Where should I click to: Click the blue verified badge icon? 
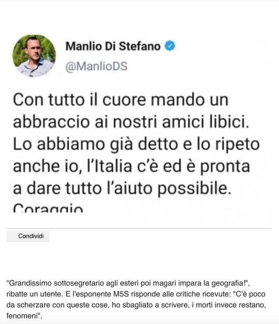click(x=170, y=46)
